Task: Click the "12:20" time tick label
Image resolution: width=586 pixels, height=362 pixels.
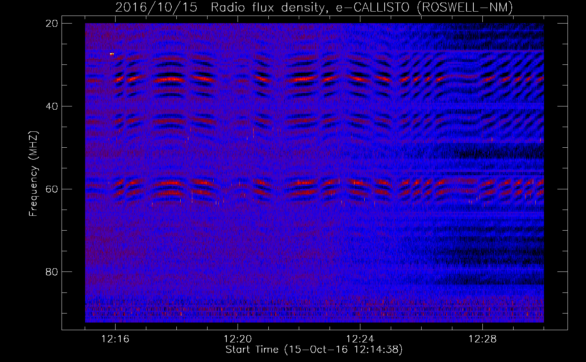Action: click(x=238, y=339)
